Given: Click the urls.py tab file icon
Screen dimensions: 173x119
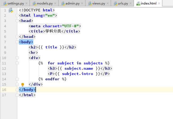Looking at the screenshot, I should pyautogui.click(x=115, y=4).
